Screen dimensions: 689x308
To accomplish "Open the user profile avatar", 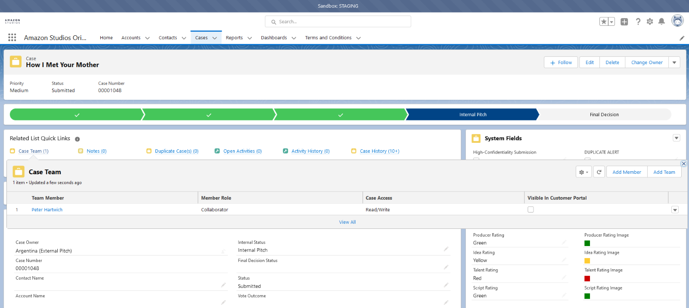I will tap(678, 20).
